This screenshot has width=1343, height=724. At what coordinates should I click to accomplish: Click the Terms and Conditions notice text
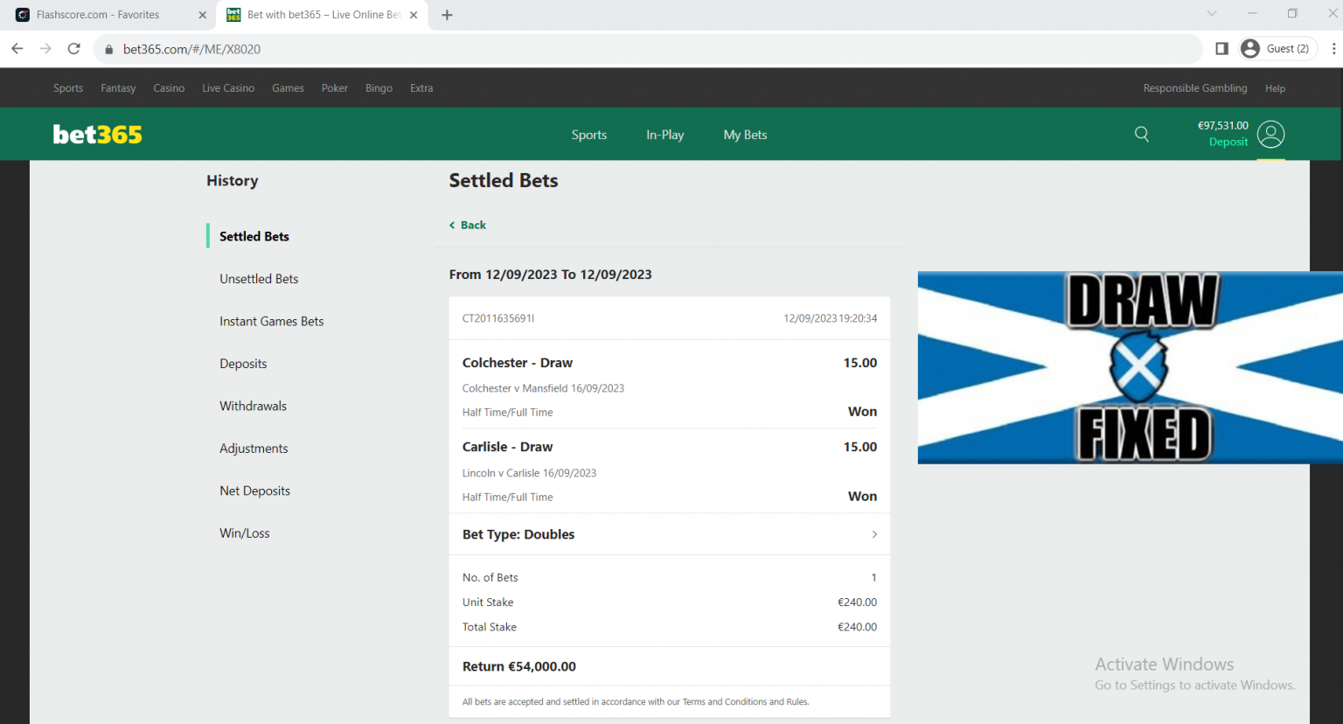pos(636,702)
